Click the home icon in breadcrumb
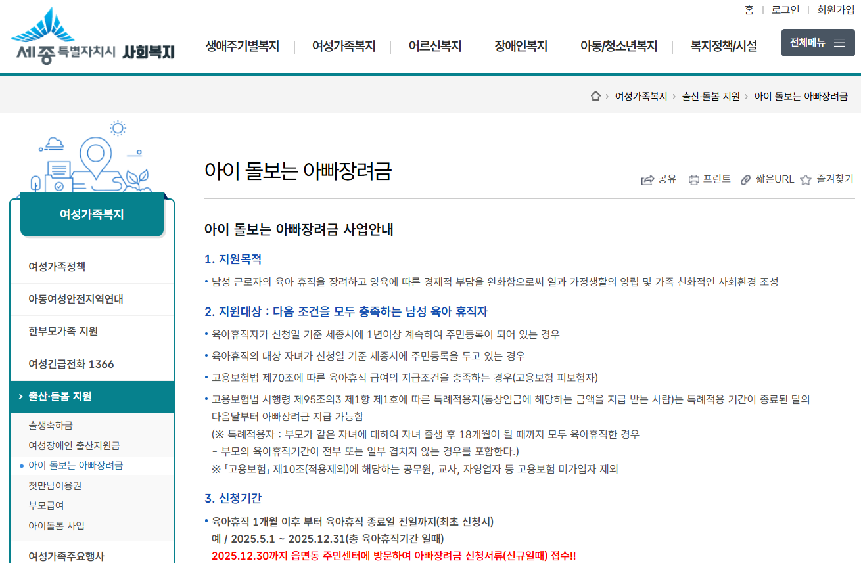861x563 pixels. 595,96
